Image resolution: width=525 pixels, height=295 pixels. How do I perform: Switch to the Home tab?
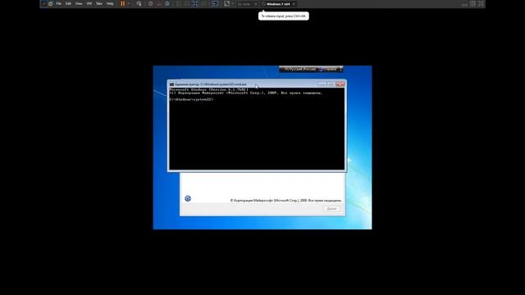(x=245, y=3)
